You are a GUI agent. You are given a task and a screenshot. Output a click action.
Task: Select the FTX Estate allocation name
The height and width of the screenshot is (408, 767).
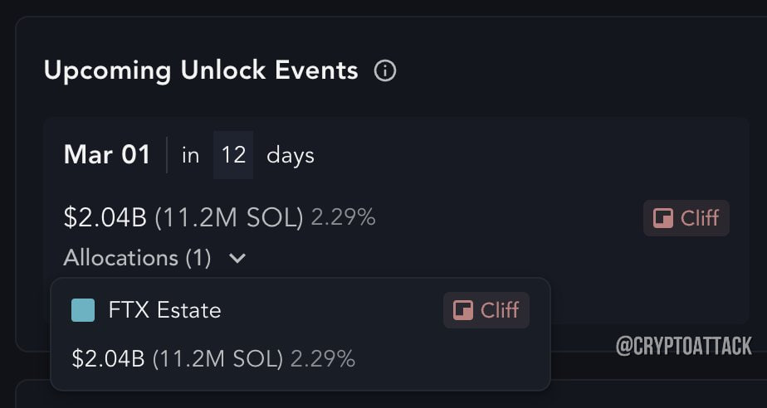click(x=165, y=310)
